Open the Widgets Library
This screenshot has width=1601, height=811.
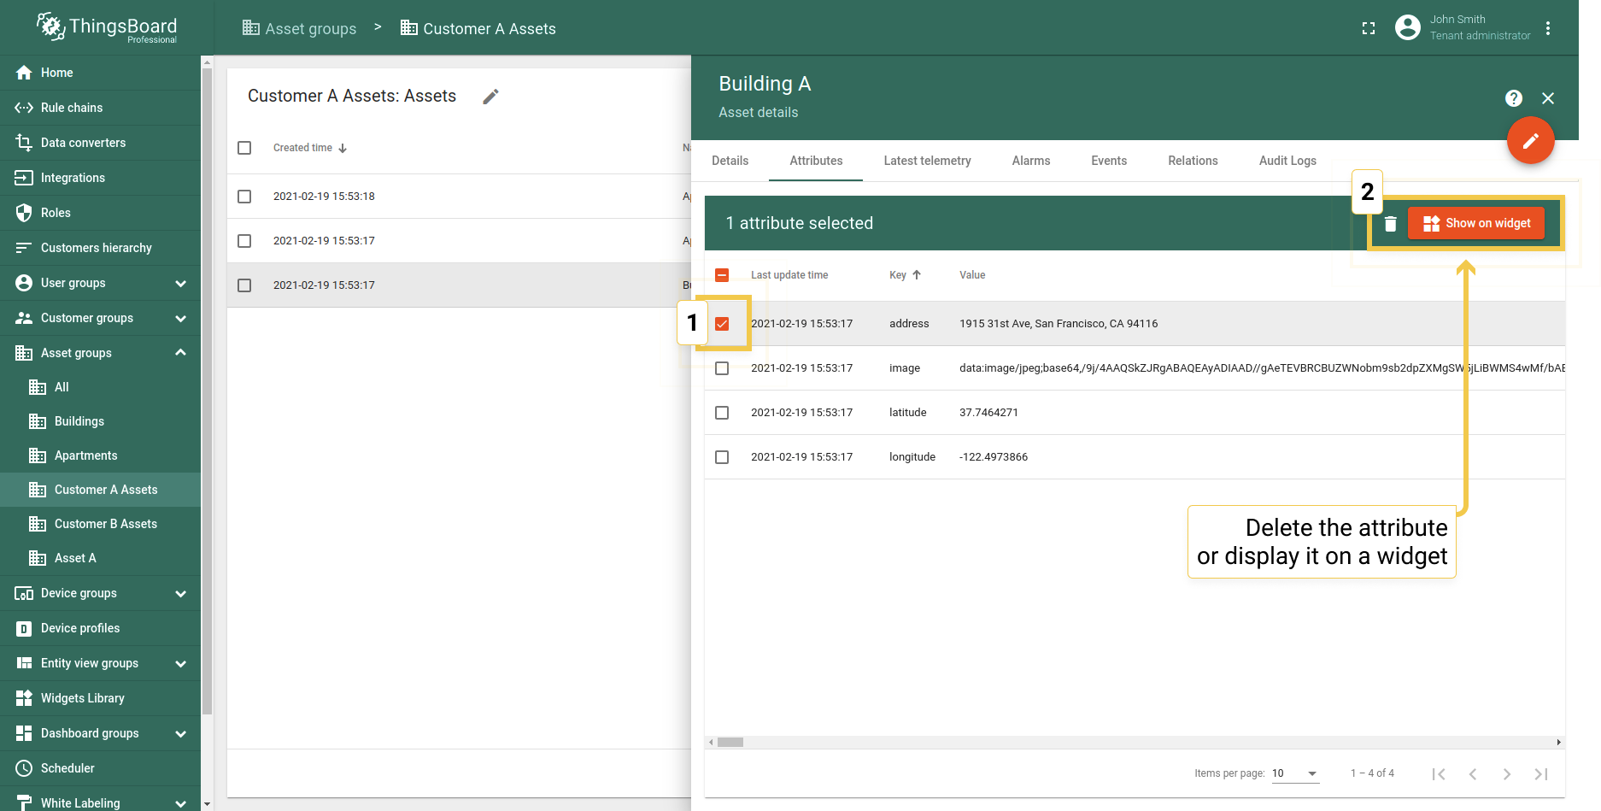(100, 698)
